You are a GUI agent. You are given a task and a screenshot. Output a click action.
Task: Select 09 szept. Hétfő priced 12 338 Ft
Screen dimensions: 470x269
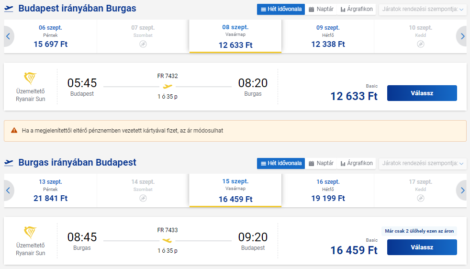click(x=328, y=36)
